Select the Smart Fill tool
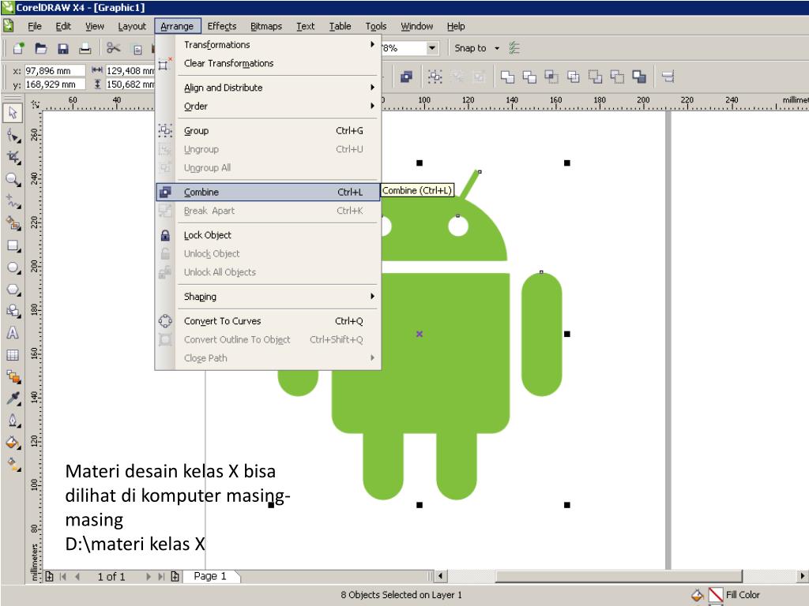Screen dimensions: 809x606 pyautogui.click(x=13, y=223)
